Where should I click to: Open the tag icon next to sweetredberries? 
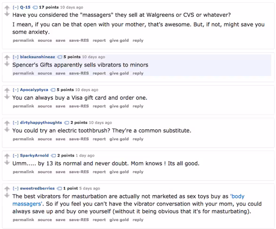click(59, 188)
